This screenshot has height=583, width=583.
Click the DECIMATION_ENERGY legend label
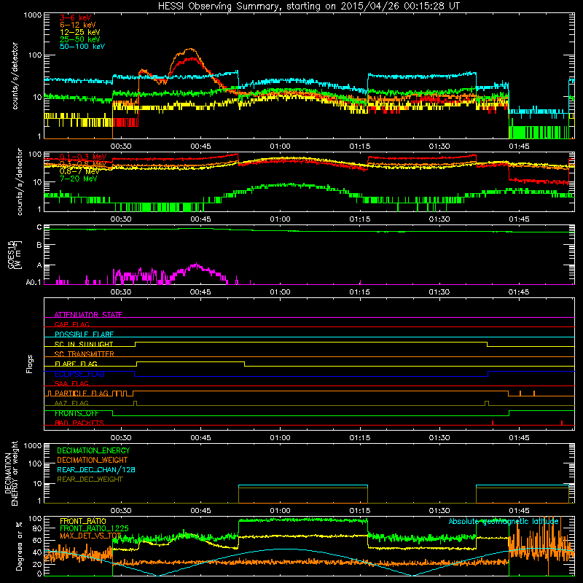(x=93, y=450)
